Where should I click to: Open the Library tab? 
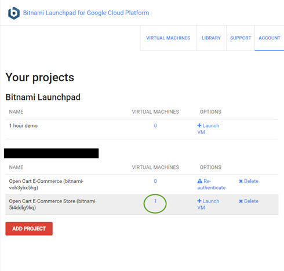[x=211, y=38]
